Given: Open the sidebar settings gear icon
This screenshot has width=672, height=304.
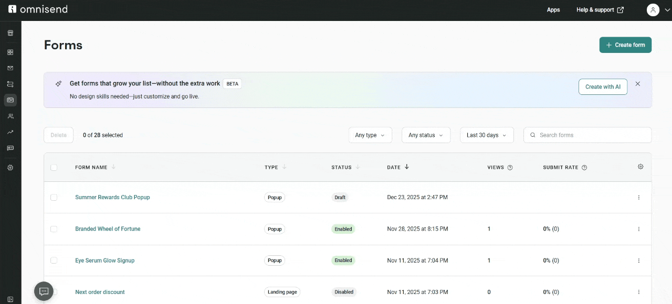Looking at the screenshot, I should pyautogui.click(x=10, y=168).
